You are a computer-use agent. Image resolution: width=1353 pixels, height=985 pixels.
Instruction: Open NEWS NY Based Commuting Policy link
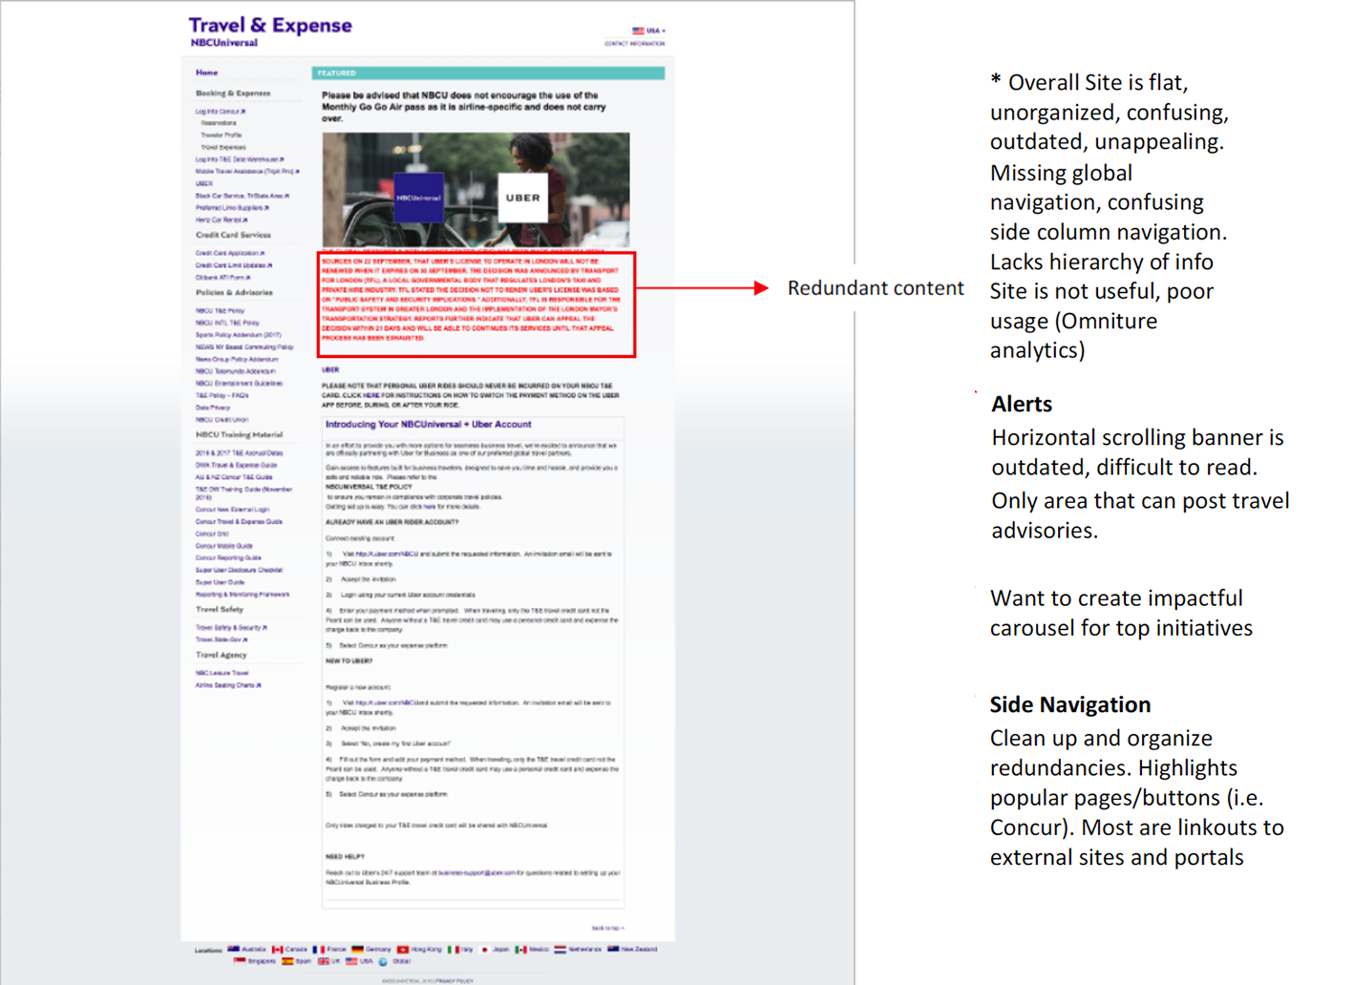tap(244, 347)
